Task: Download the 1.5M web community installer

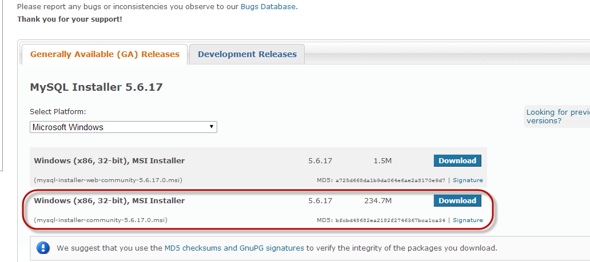Action: click(457, 161)
